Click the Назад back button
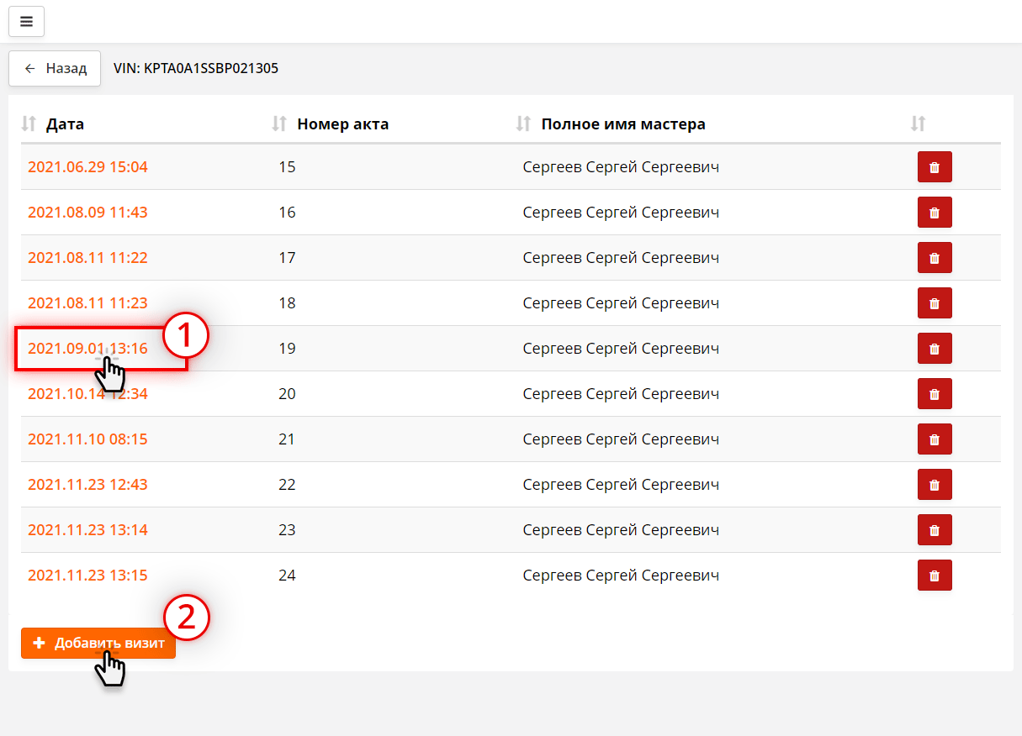Viewport: 1022px width, 736px height. click(55, 69)
